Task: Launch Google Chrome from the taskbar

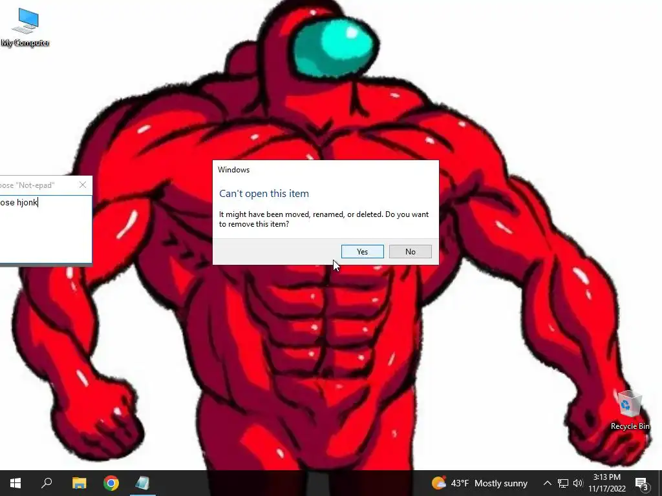Action: 111,483
